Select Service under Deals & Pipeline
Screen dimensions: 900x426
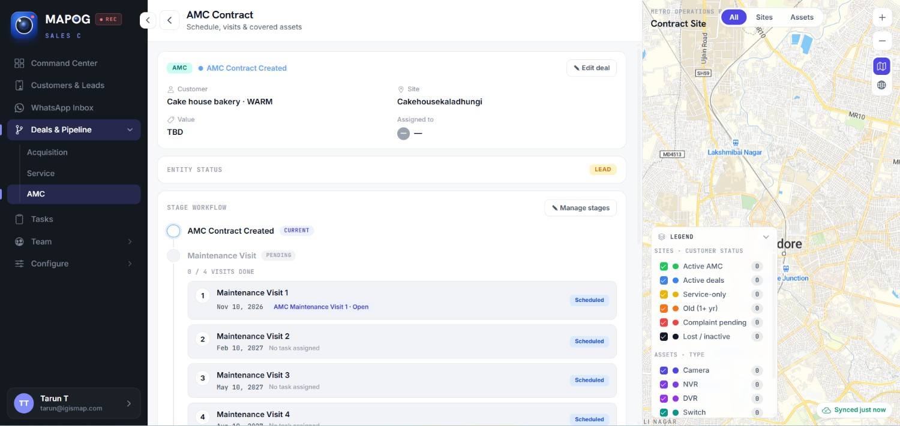click(41, 173)
